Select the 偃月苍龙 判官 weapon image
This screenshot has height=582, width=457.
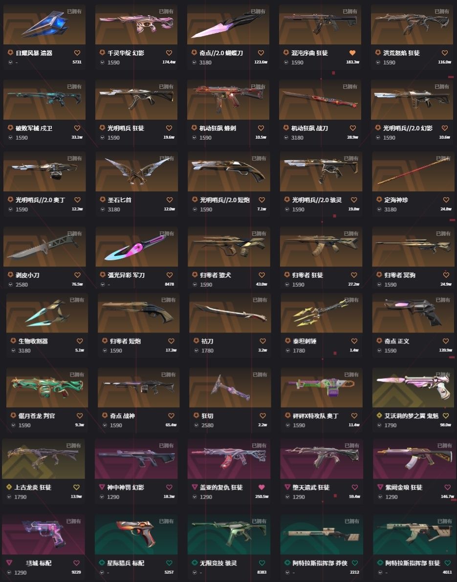(x=47, y=388)
